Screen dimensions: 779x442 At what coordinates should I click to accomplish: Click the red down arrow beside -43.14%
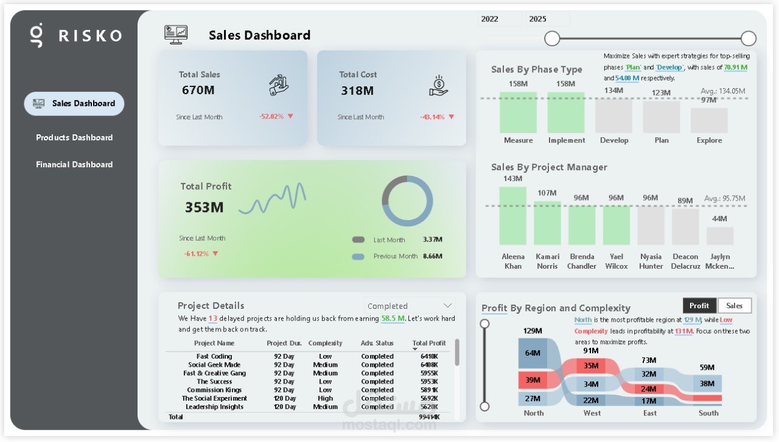tap(451, 117)
